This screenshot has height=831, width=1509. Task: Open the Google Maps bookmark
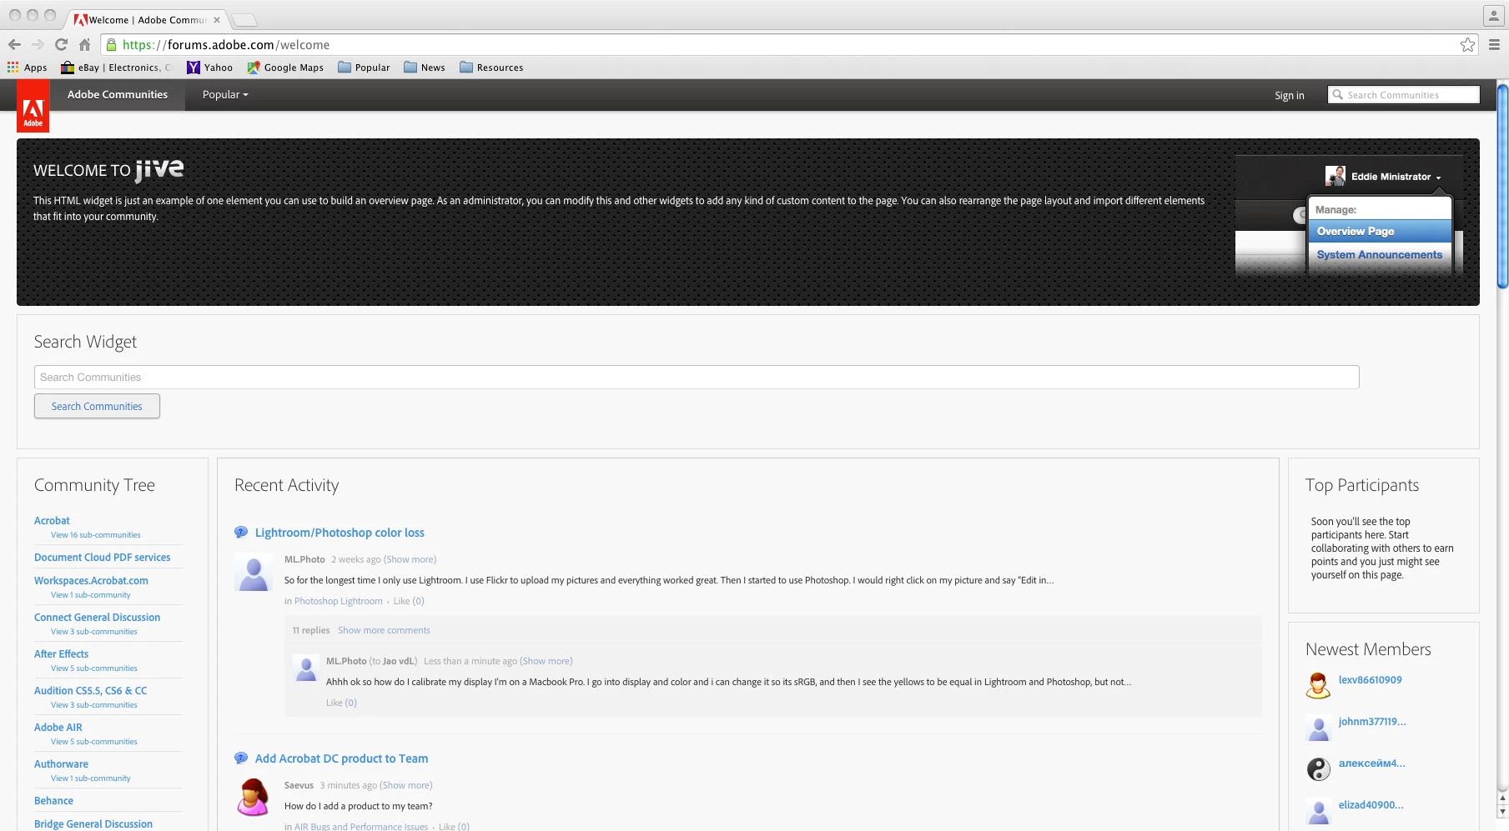[284, 68]
